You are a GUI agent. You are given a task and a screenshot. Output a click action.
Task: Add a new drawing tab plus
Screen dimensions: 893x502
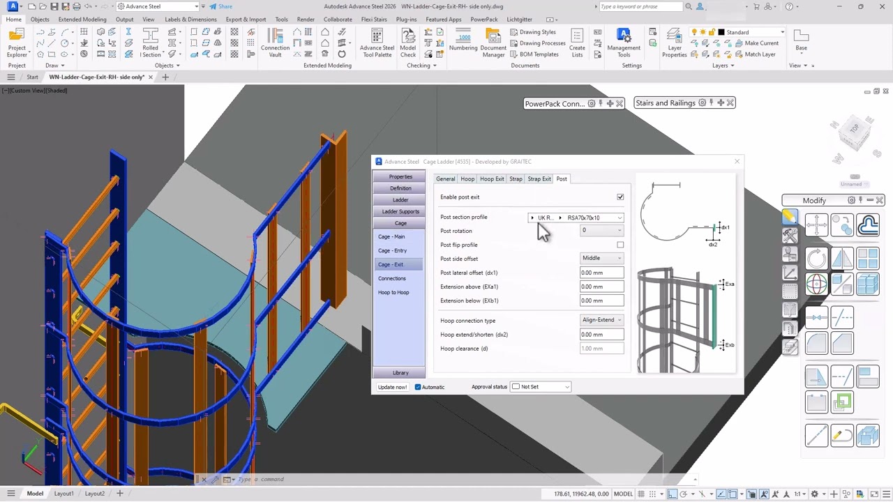[x=165, y=77]
